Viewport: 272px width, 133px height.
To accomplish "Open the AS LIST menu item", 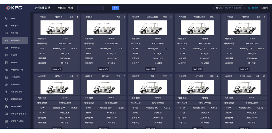I will click(x=14, y=62).
